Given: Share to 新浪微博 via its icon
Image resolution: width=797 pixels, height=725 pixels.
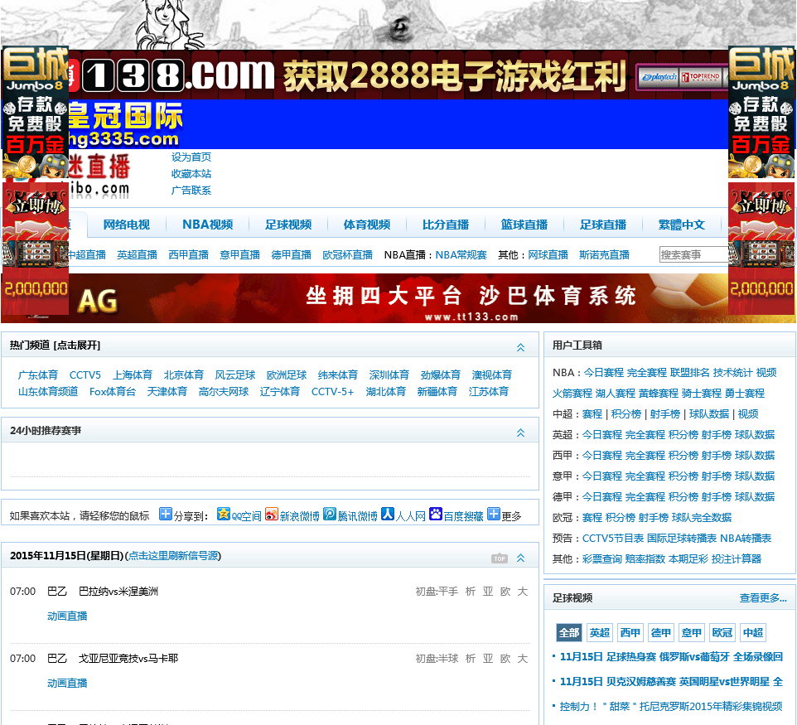Looking at the screenshot, I should click(x=271, y=514).
